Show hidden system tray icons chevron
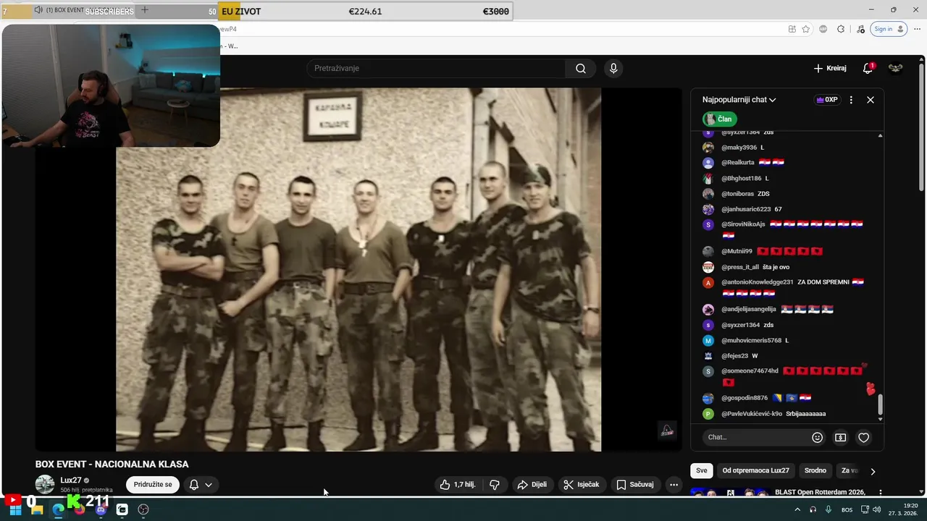 [x=797, y=509]
